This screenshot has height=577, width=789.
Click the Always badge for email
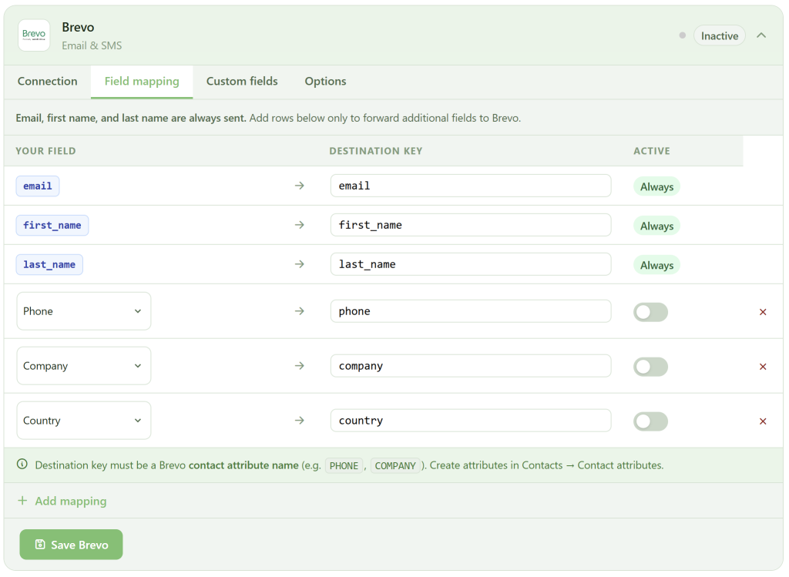pos(656,186)
